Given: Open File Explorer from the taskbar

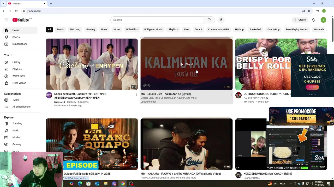Looking at the screenshot, I should [x=105, y=184].
